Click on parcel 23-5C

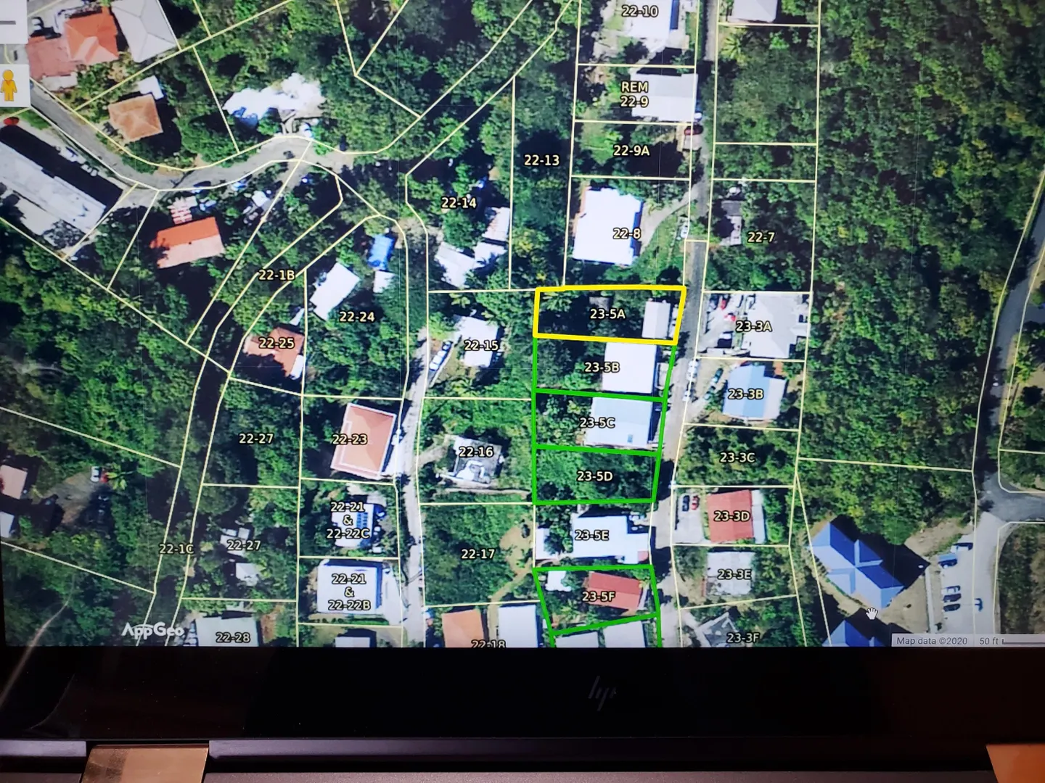pyautogui.click(x=597, y=422)
